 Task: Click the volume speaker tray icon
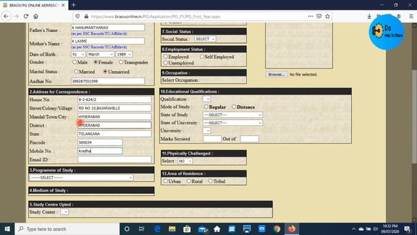tap(375, 229)
